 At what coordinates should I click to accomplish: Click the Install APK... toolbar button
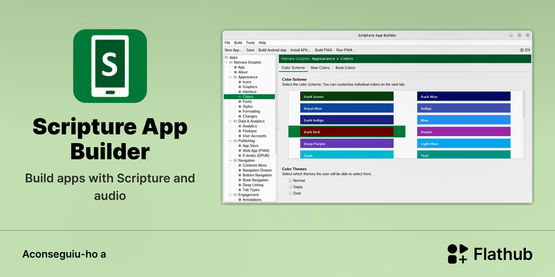point(301,50)
